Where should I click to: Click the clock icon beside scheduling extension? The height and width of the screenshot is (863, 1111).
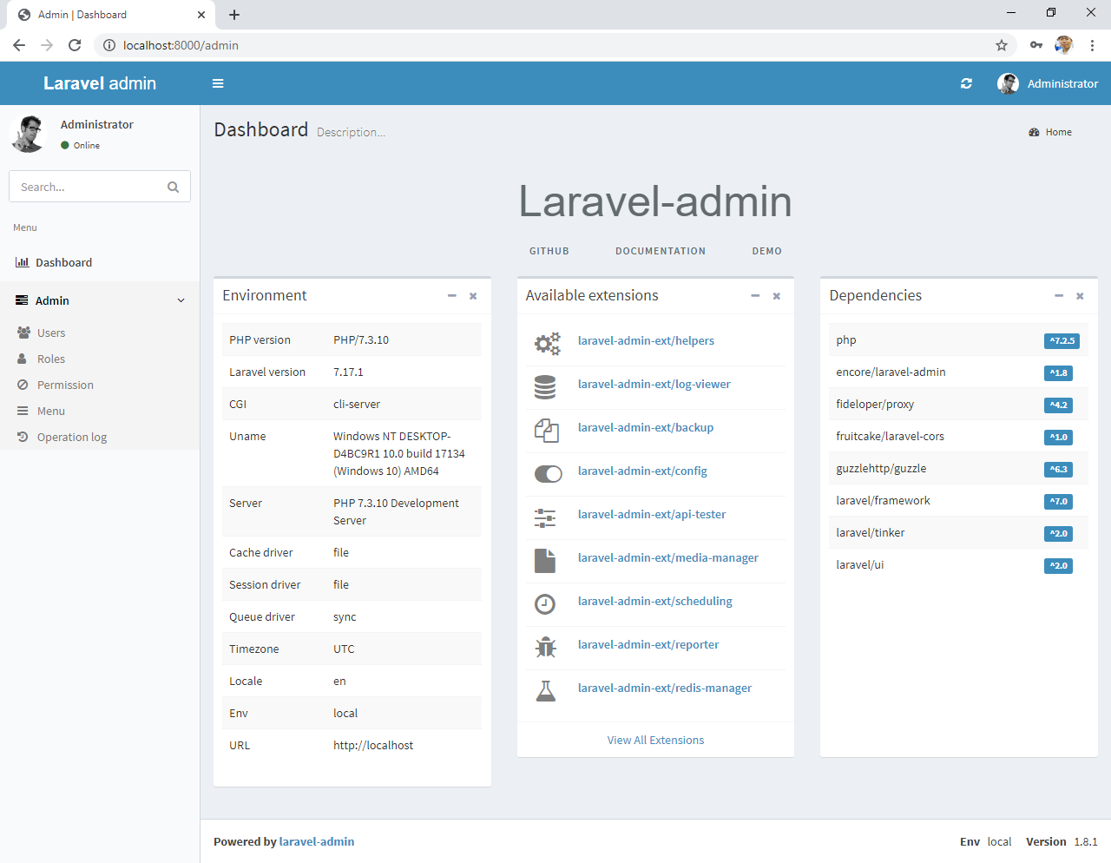[x=545, y=604]
